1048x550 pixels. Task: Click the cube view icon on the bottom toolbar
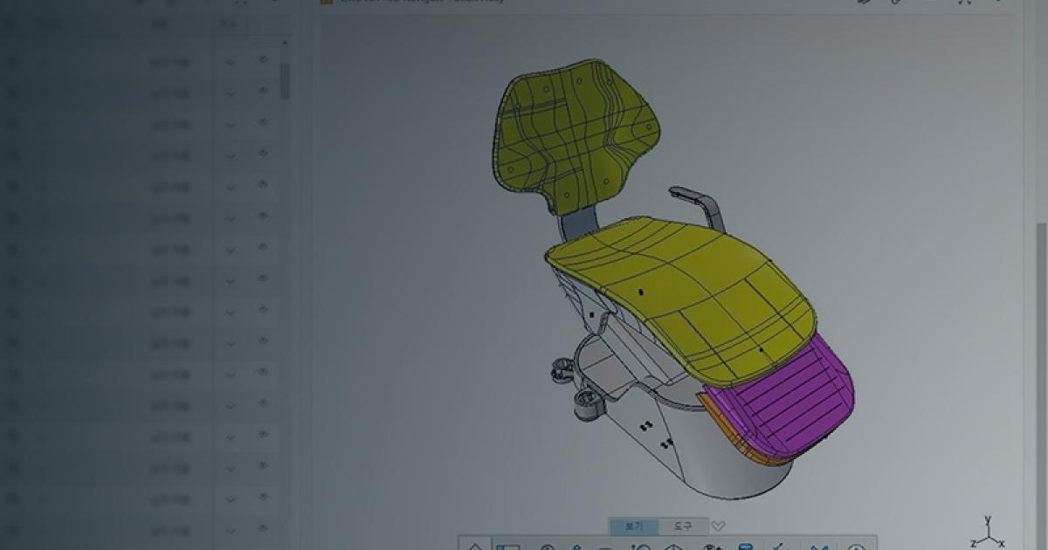pyautogui.click(x=673, y=547)
